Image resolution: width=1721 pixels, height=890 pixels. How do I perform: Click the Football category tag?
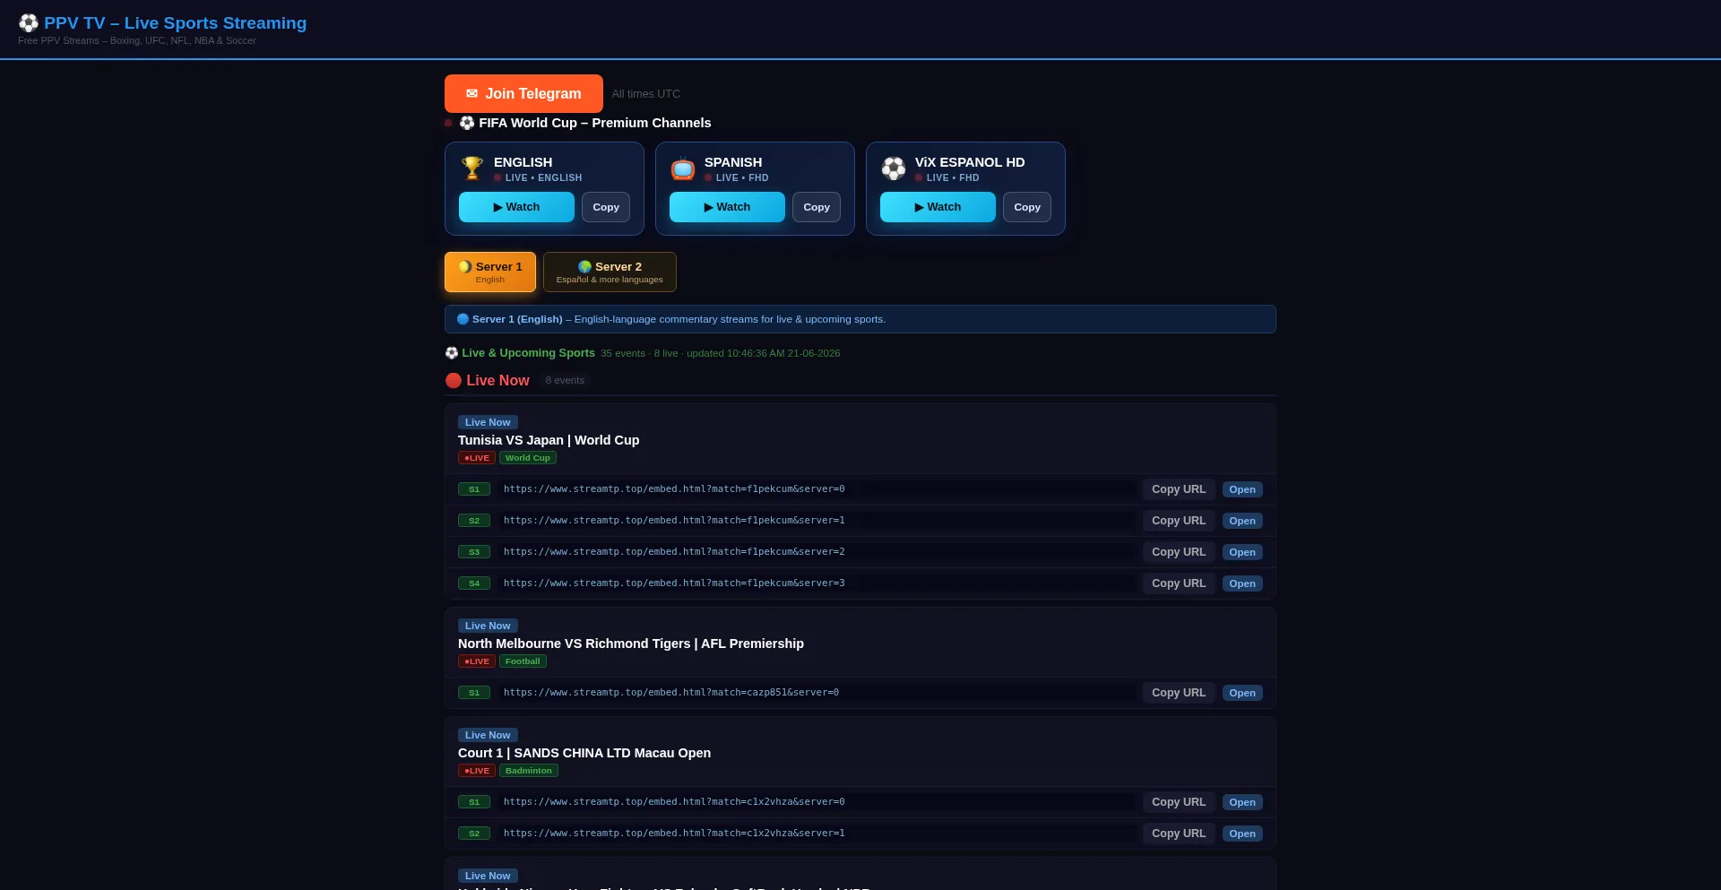click(x=523, y=661)
